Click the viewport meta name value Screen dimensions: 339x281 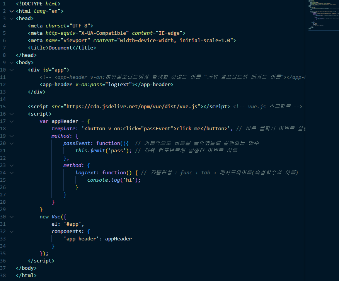tap(75, 41)
